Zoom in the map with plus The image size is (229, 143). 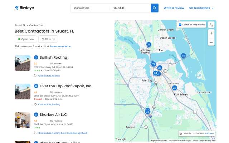[x=211, y=33]
